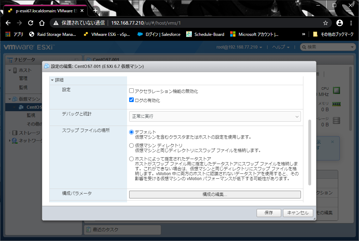The height and width of the screenshot is (241, 359).
Task: Show the hidden bookmarks overflow chevron
Action: point(304,34)
